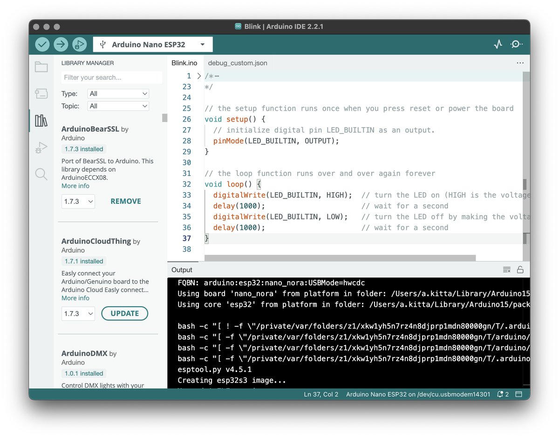Toggle the bottom panel from the status bar
The image size is (559, 438).
tap(519, 394)
